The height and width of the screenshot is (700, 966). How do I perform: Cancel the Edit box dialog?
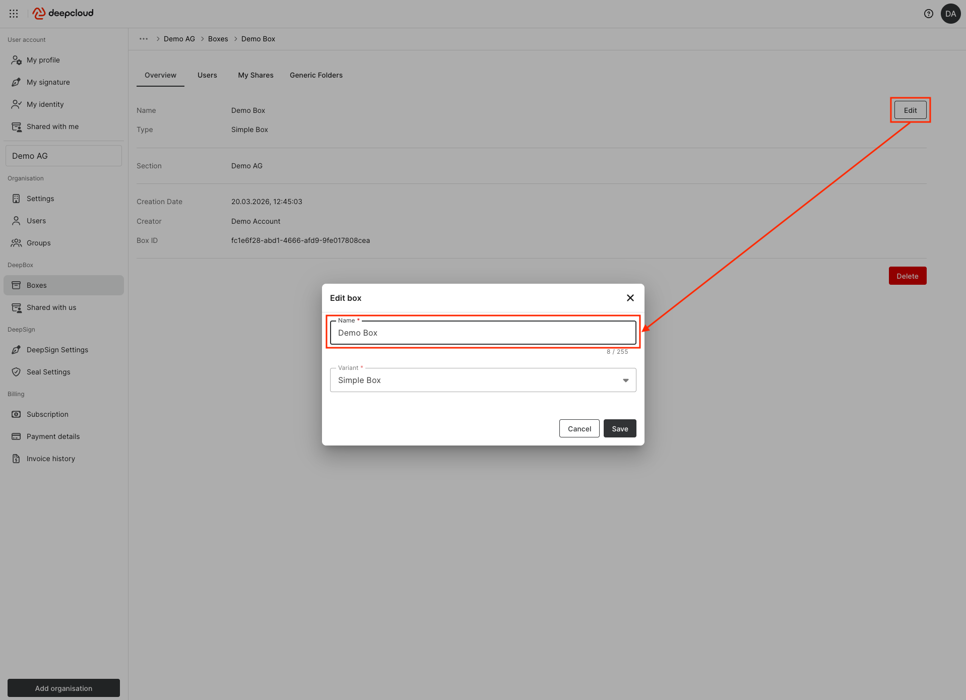(579, 429)
